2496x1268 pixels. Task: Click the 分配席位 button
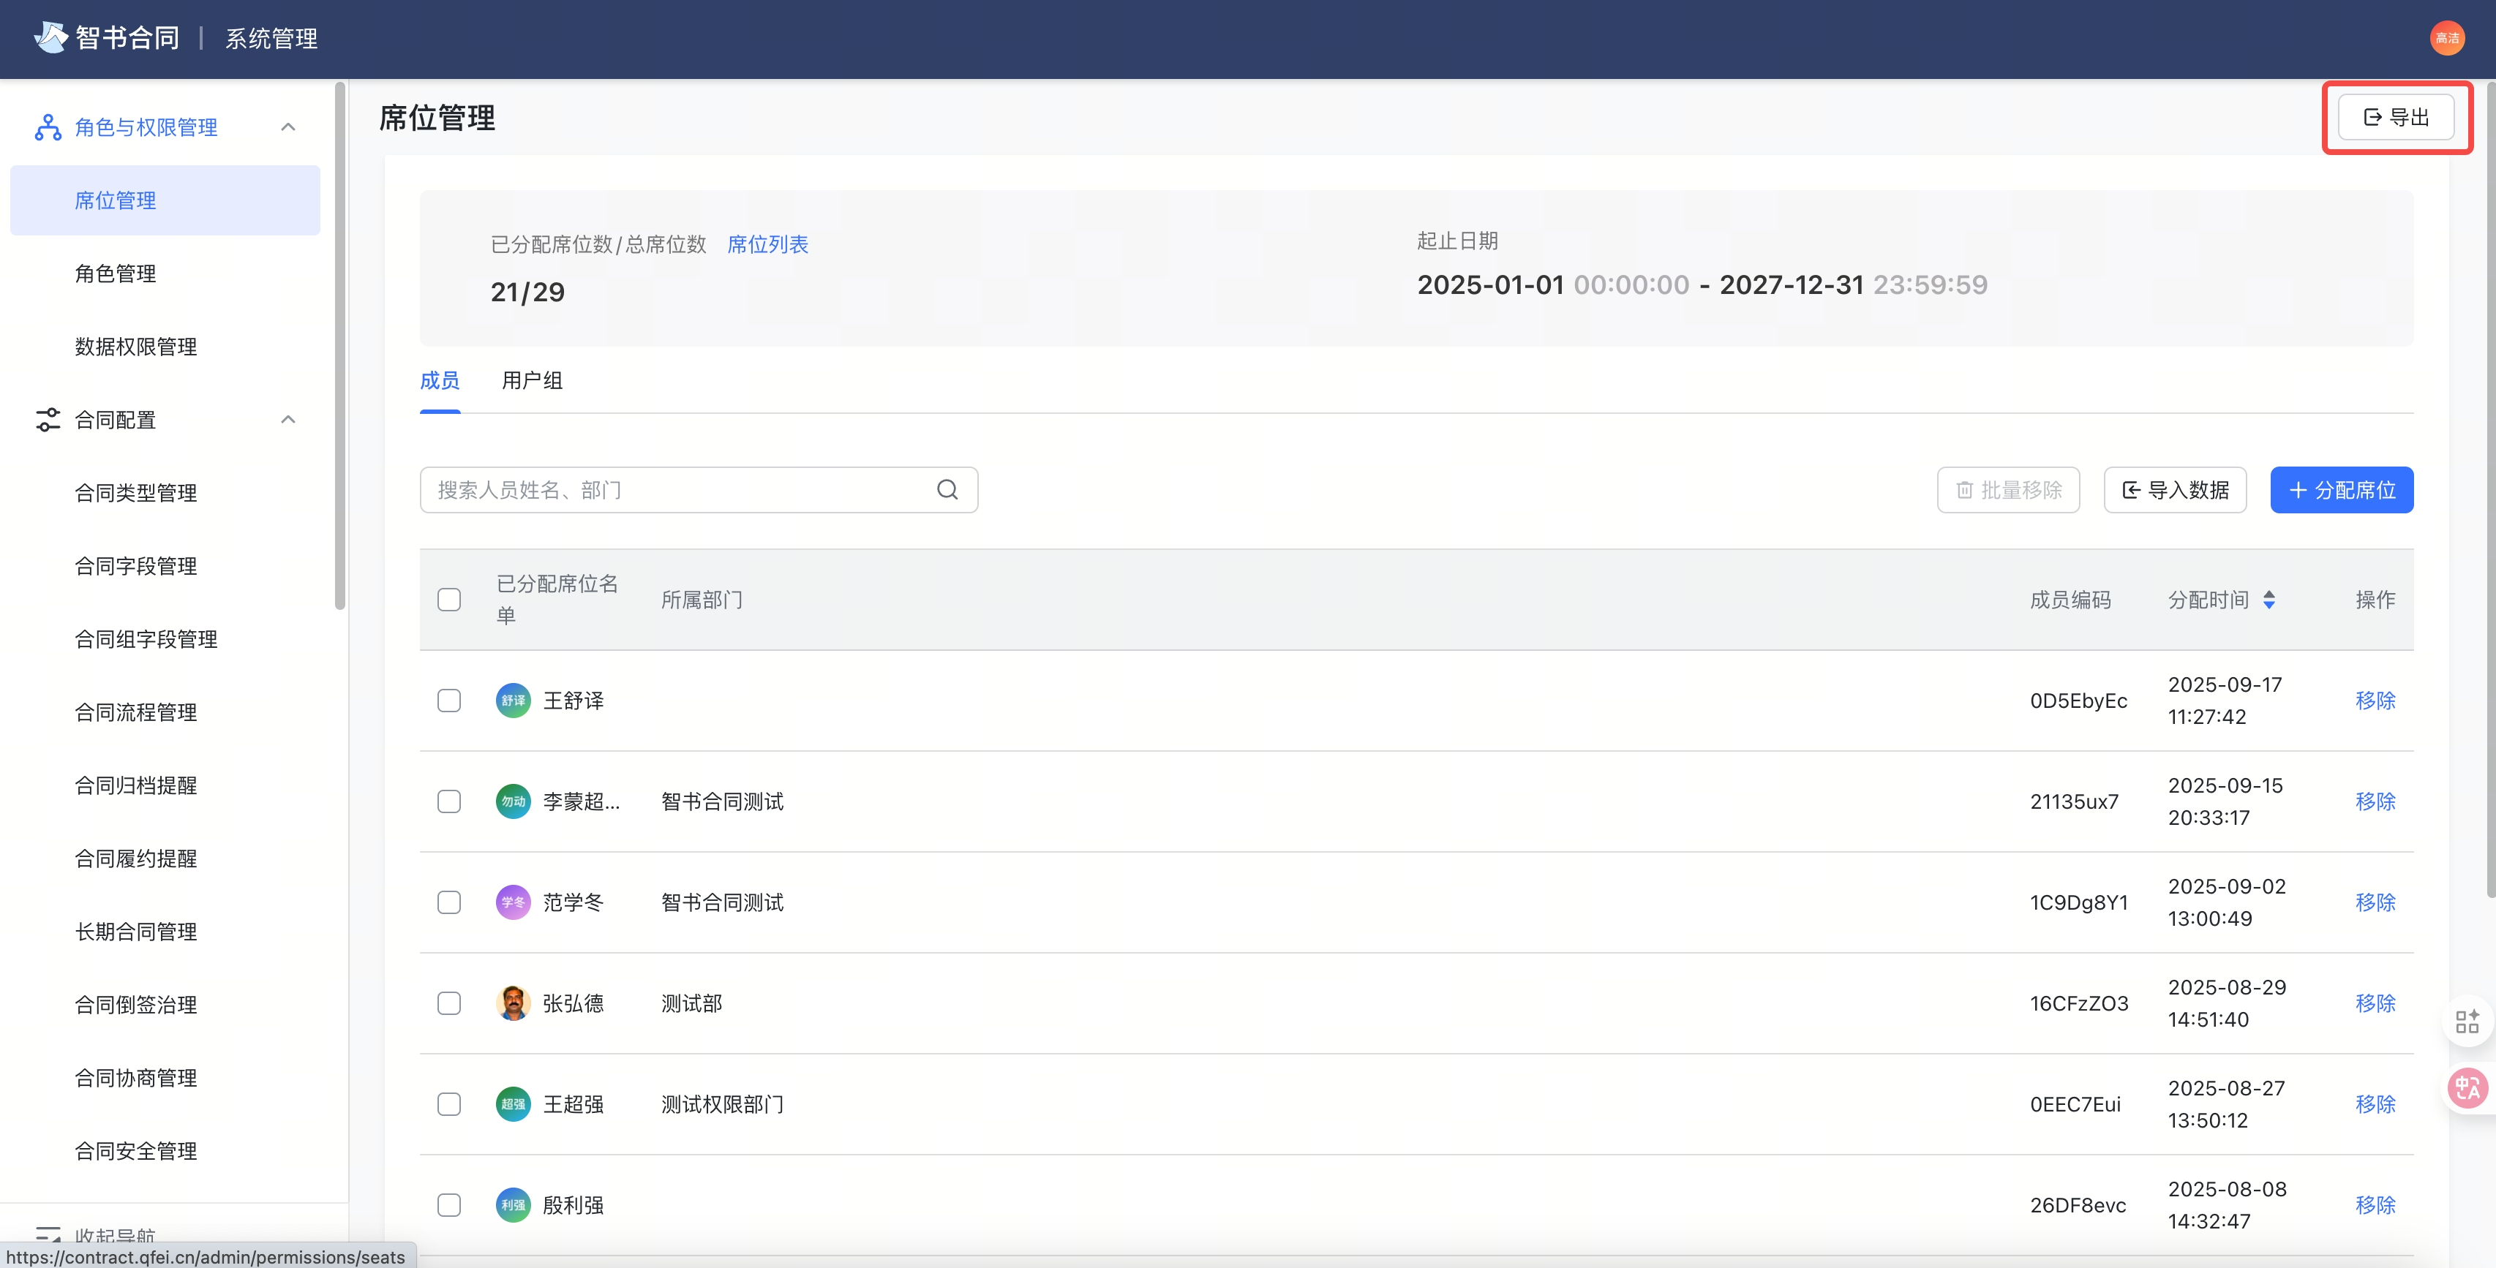click(x=2341, y=490)
